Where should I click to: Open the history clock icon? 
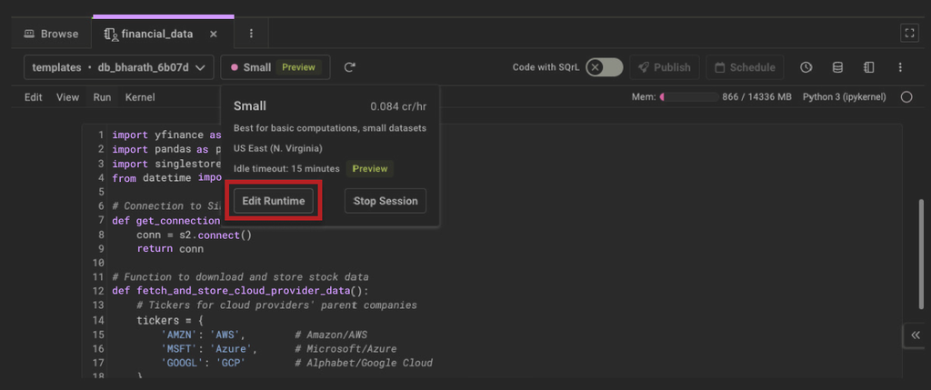(x=806, y=67)
